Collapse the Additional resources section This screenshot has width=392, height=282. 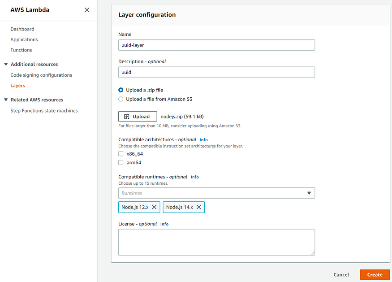coord(6,64)
